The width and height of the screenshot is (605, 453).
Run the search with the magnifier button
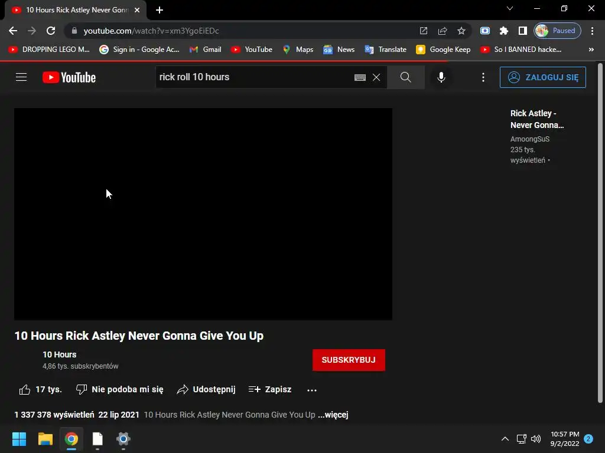pos(405,77)
